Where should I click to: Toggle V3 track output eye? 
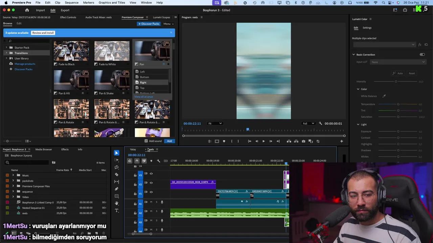tap(151, 174)
